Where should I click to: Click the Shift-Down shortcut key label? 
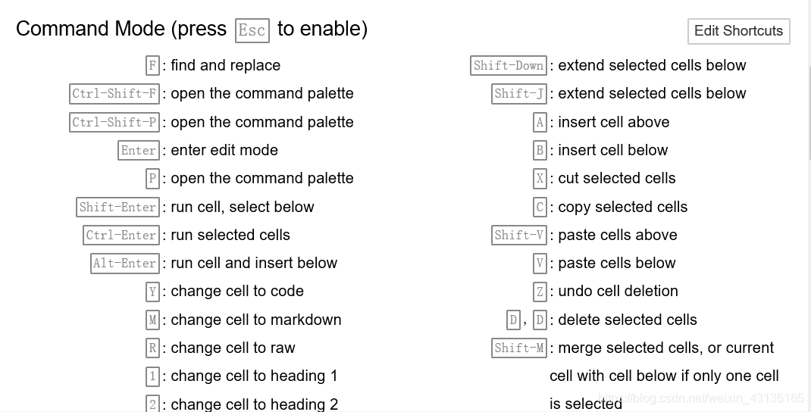[509, 66]
